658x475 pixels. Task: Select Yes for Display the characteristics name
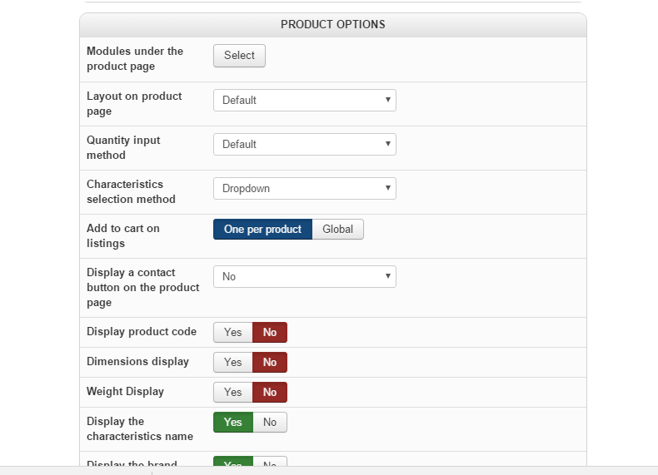tap(233, 423)
